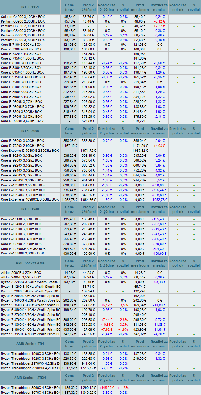The height and width of the screenshot is (395, 201).
Task: Select the AMD Socket AM4 section header
Action: tap(30, 263)
